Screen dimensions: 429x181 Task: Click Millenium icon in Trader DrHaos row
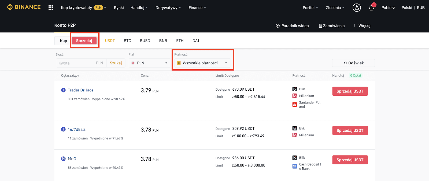[x=295, y=96]
